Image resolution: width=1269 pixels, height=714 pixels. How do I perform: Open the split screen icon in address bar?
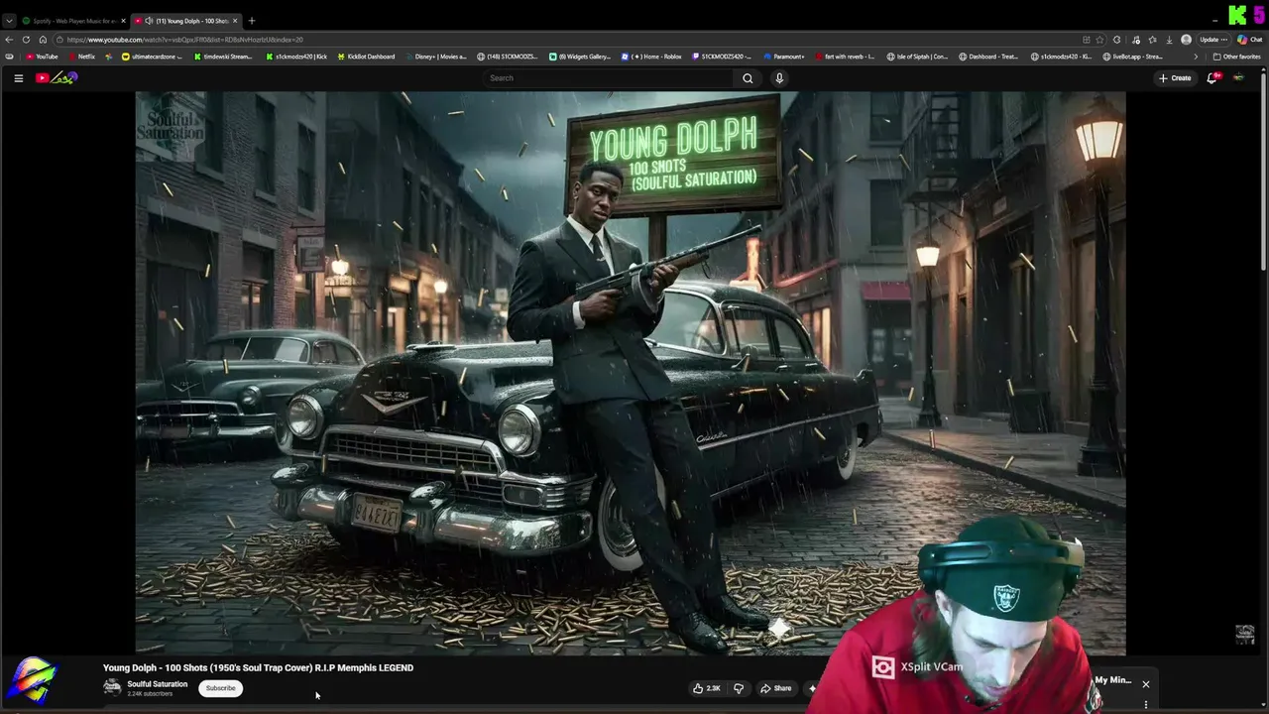coord(1087,40)
